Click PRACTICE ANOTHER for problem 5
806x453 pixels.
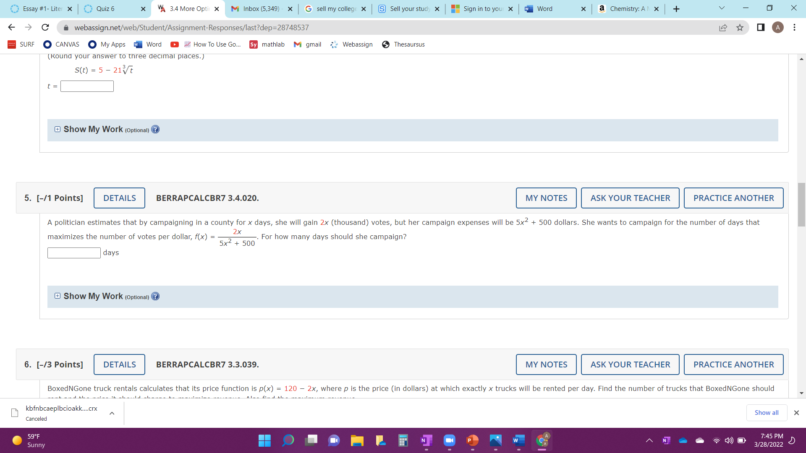coord(733,198)
